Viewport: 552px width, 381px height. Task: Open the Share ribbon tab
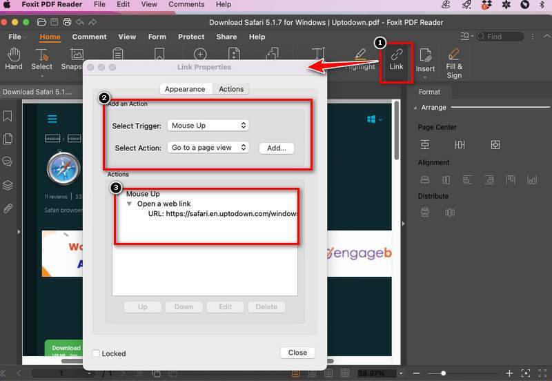click(226, 37)
